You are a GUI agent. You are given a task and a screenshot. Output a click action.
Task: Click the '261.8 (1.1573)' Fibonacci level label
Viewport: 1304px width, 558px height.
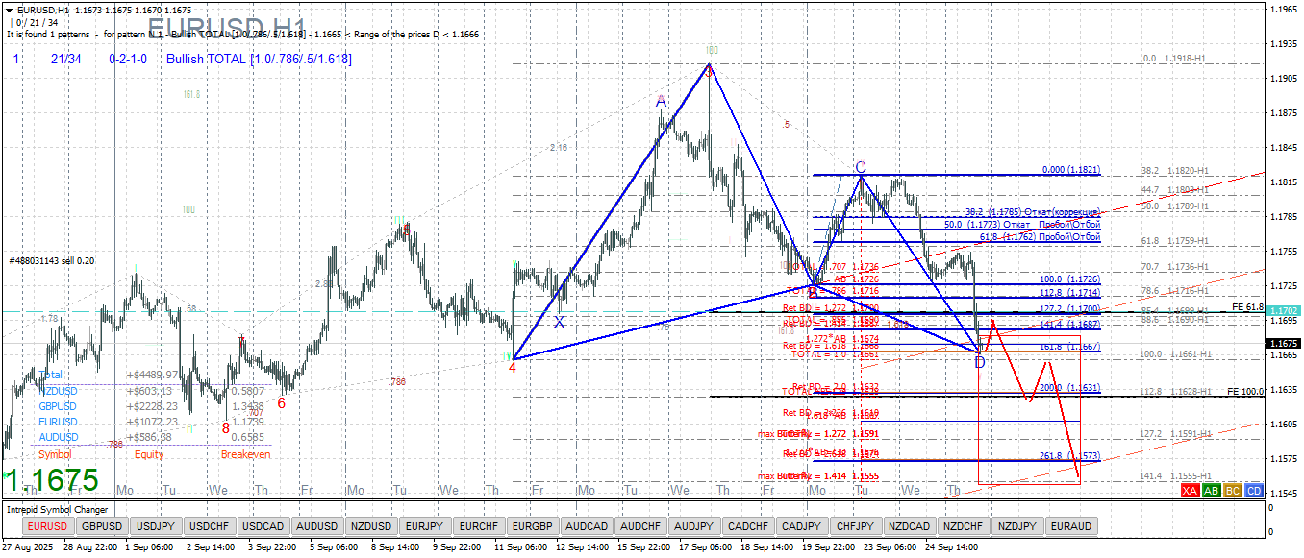(x=1068, y=456)
